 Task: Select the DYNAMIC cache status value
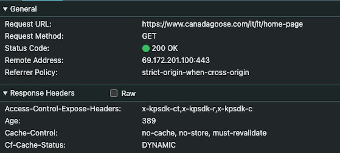click(x=159, y=145)
